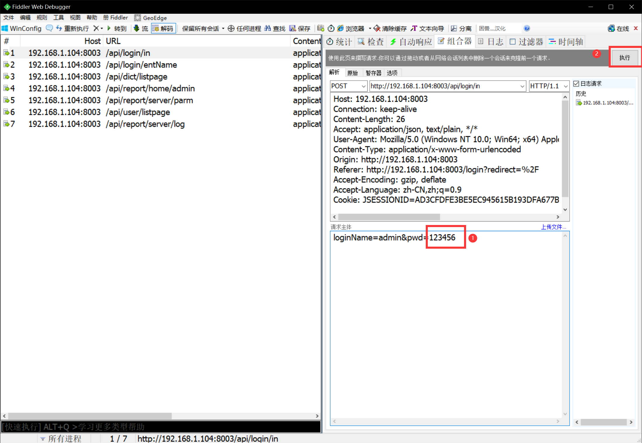Click the headers horizontal scrollbar thumb
The height and width of the screenshot is (443, 642).
389,217
